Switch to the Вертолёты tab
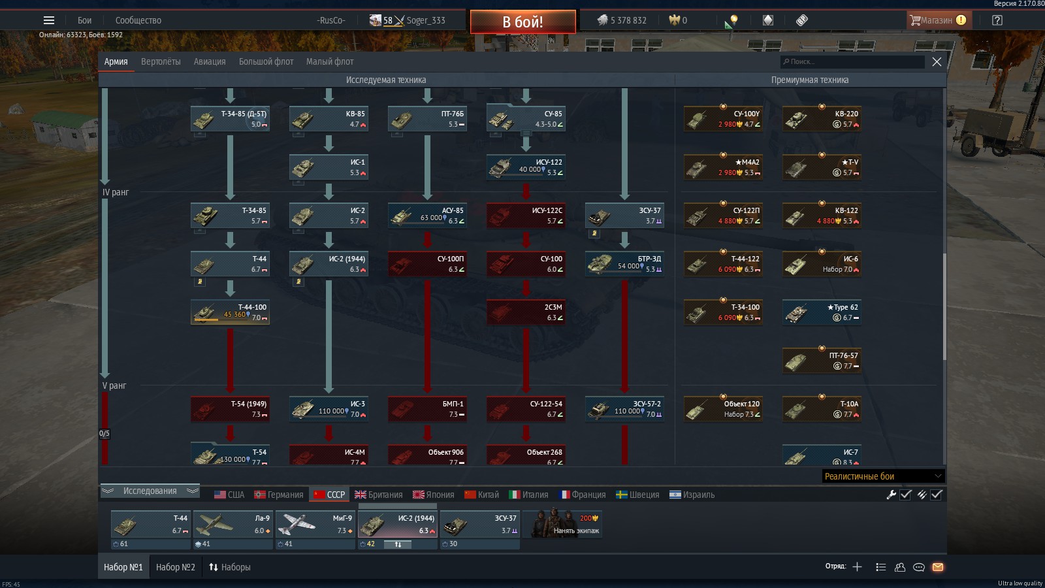This screenshot has width=1045, height=588. [161, 61]
